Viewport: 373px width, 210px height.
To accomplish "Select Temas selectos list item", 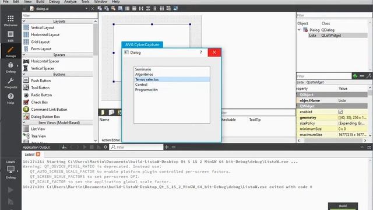I will click(172, 79).
